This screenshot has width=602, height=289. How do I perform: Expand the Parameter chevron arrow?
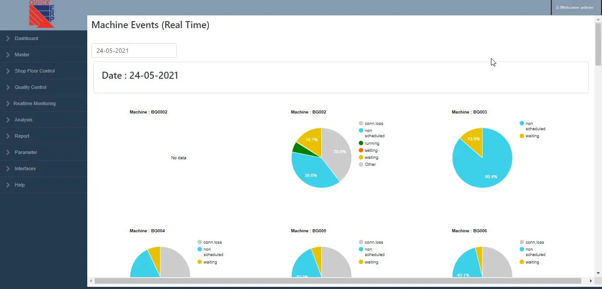tap(8, 152)
